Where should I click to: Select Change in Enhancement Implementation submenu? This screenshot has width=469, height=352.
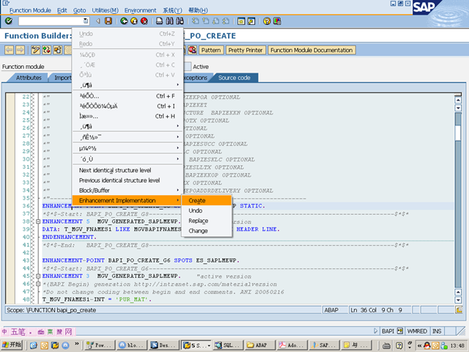(x=207, y=231)
